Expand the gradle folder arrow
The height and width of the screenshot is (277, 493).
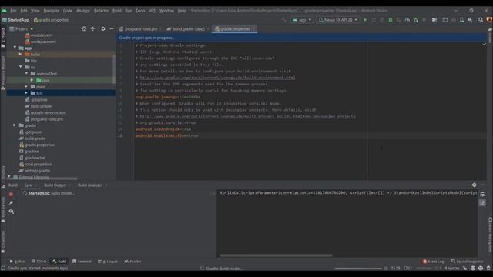[15, 125]
